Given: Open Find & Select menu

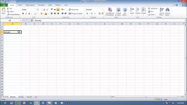Looking at the screenshot, I should click(167, 12).
